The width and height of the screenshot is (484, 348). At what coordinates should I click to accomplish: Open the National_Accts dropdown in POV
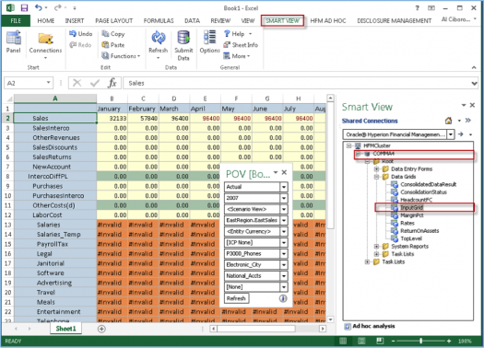(x=283, y=276)
